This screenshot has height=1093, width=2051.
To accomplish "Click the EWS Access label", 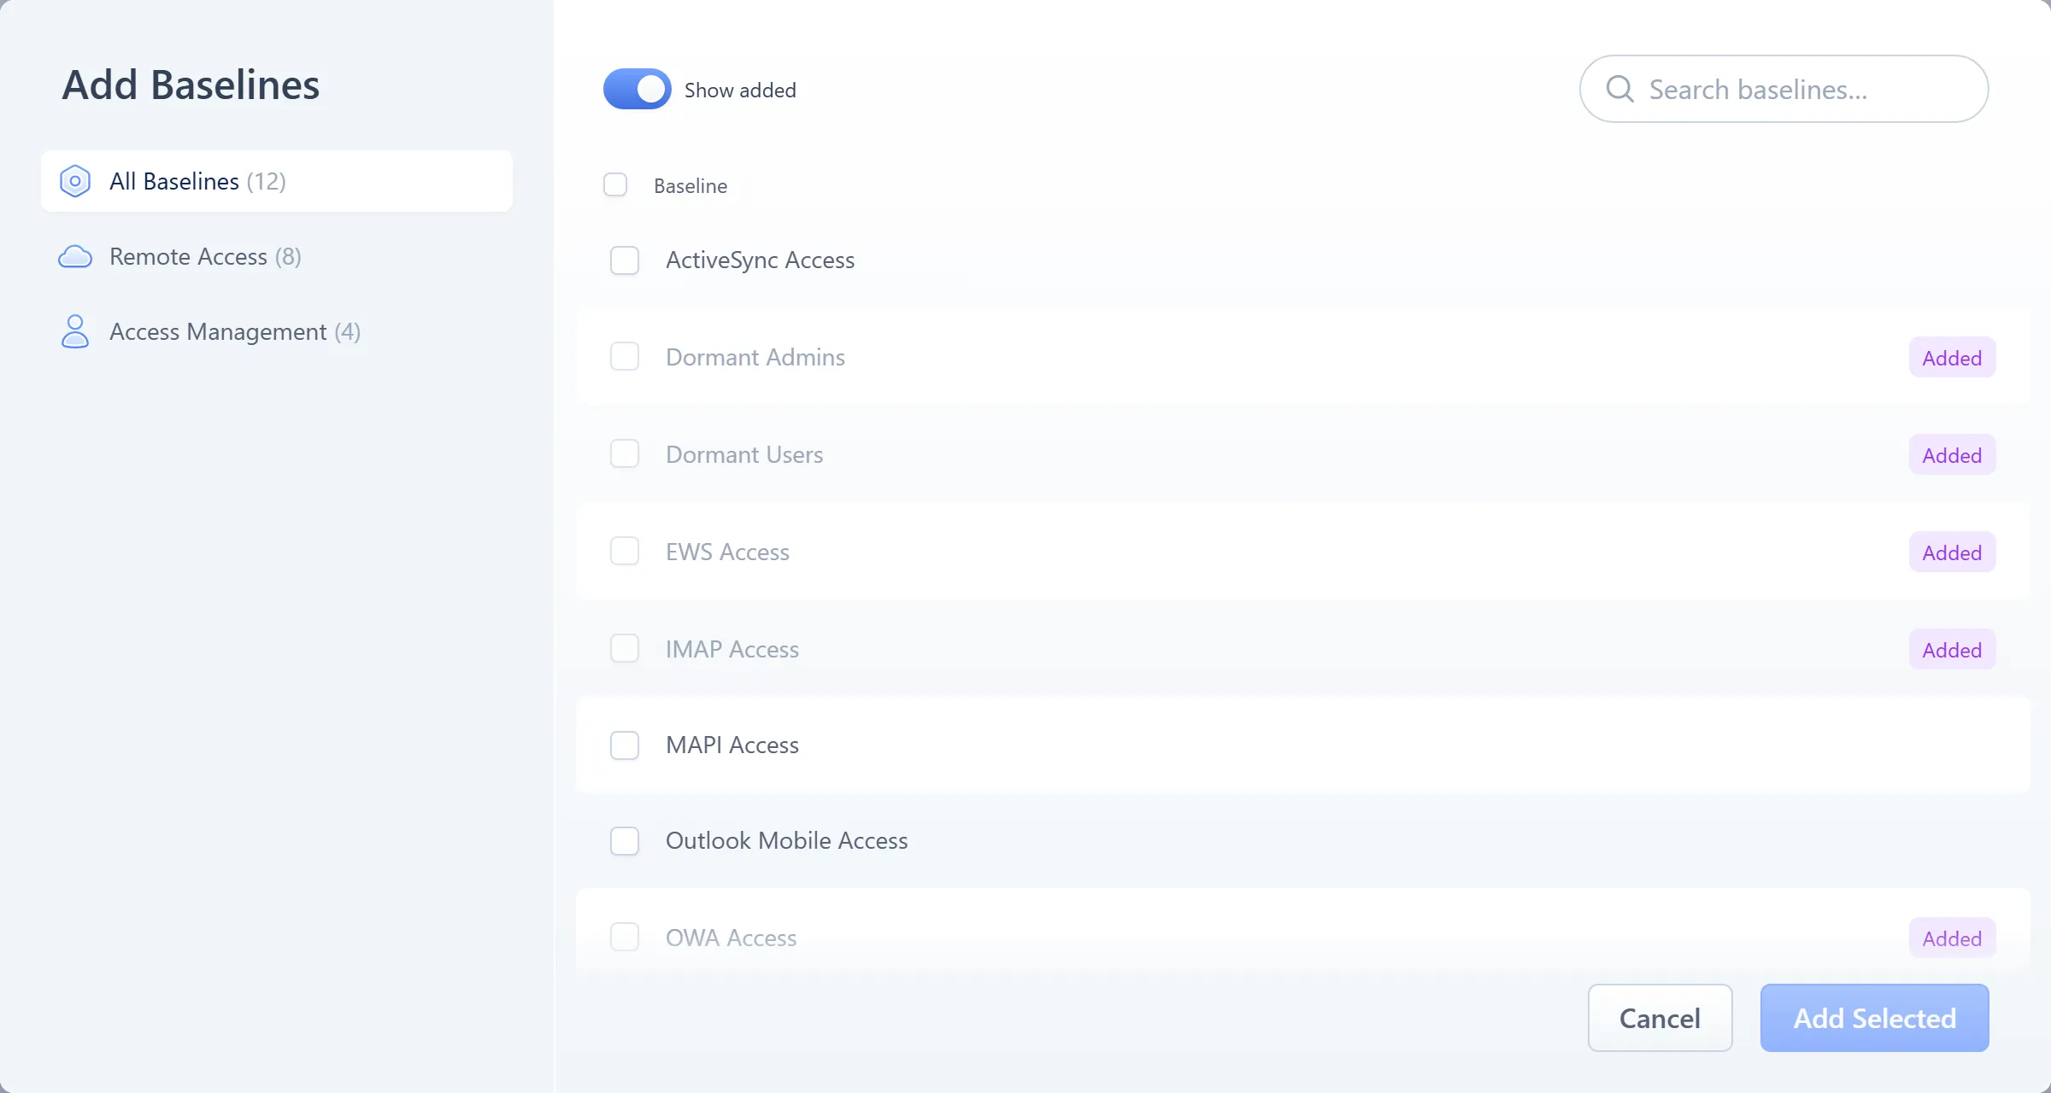I will pos(727,552).
